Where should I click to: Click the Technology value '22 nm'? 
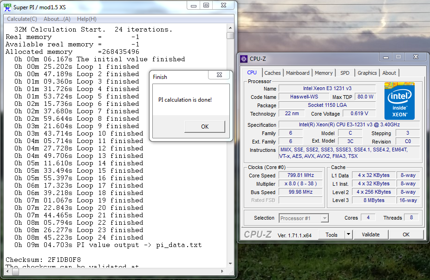(x=292, y=113)
